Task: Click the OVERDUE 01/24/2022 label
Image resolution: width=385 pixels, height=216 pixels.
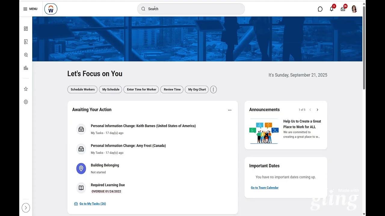Action: coord(106,191)
